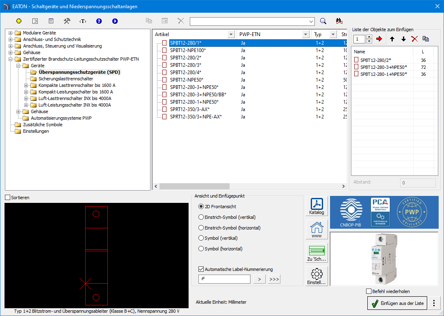Viewport: 444px width, 316px height.
Task: Open the Artikel column filter dropdown
Action: [231, 34]
